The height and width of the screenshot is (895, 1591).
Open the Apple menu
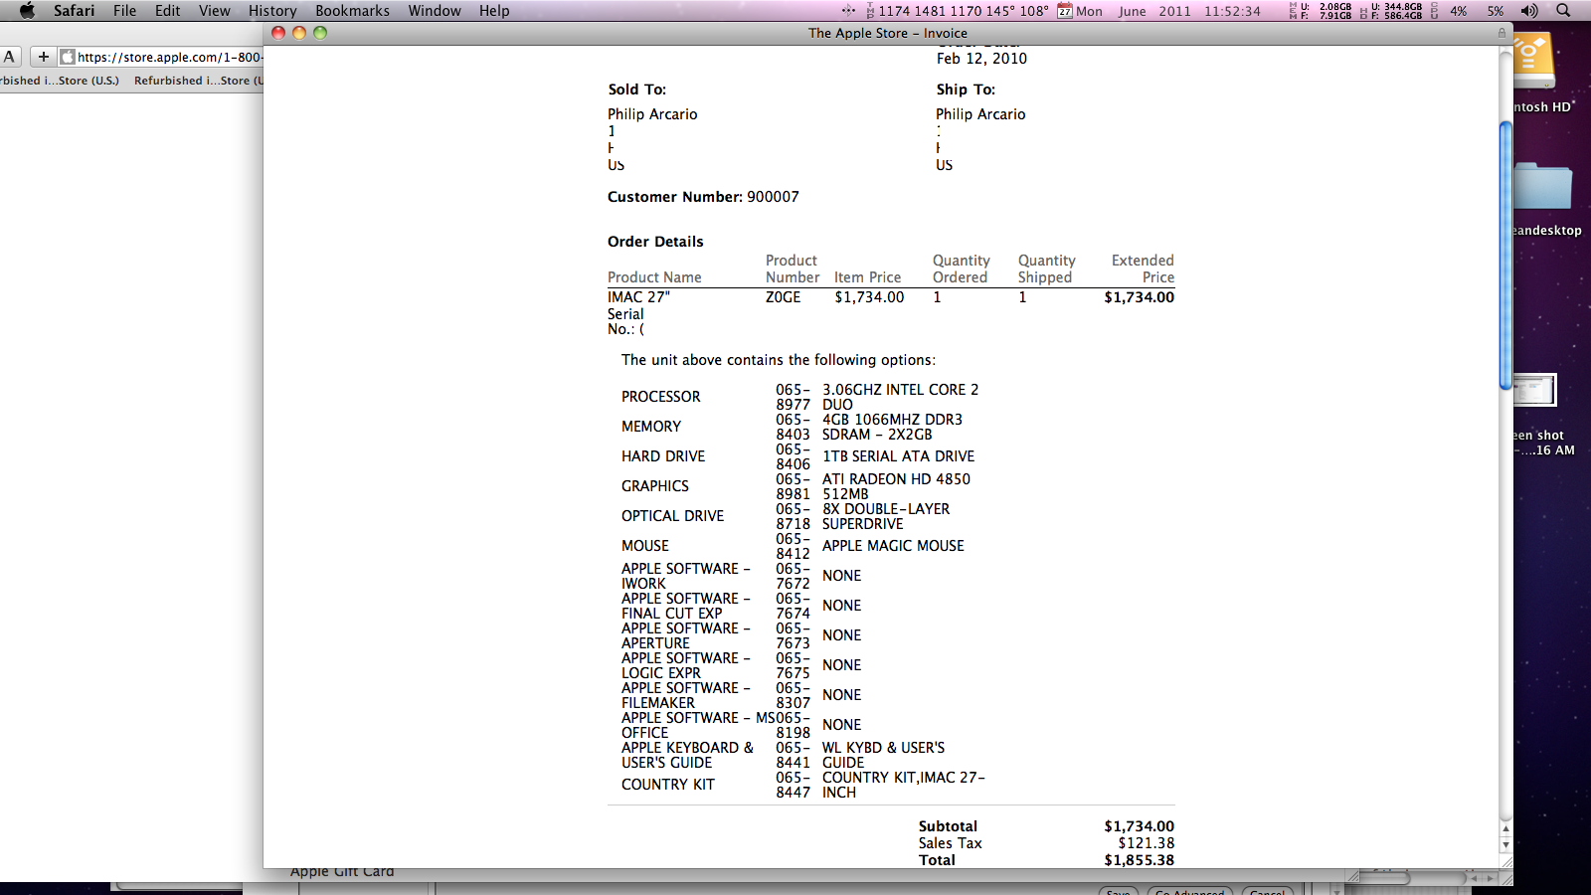point(27,11)
